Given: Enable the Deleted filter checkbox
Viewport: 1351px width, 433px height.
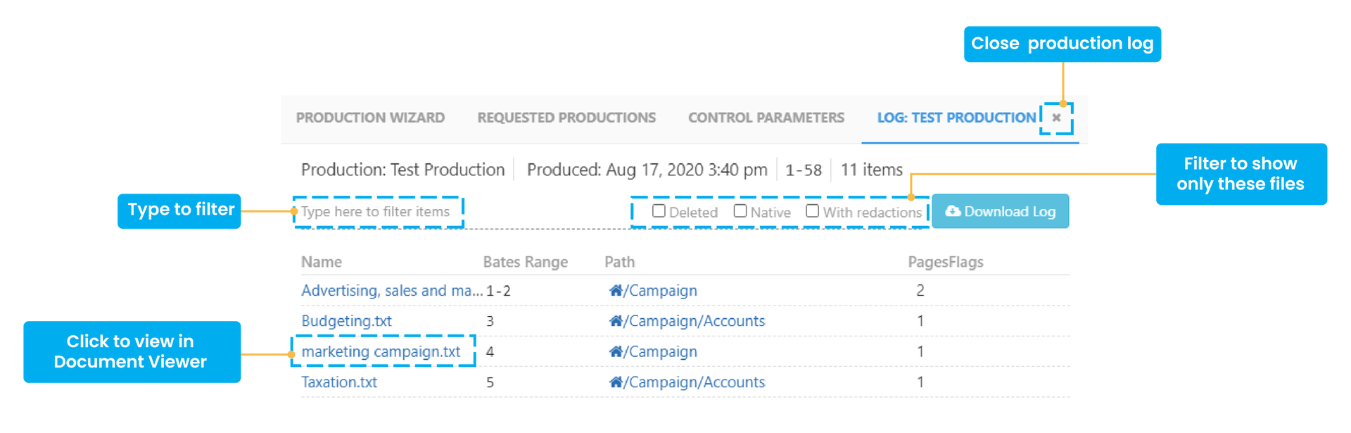Looking at the screenshot, I should [659, 211].
